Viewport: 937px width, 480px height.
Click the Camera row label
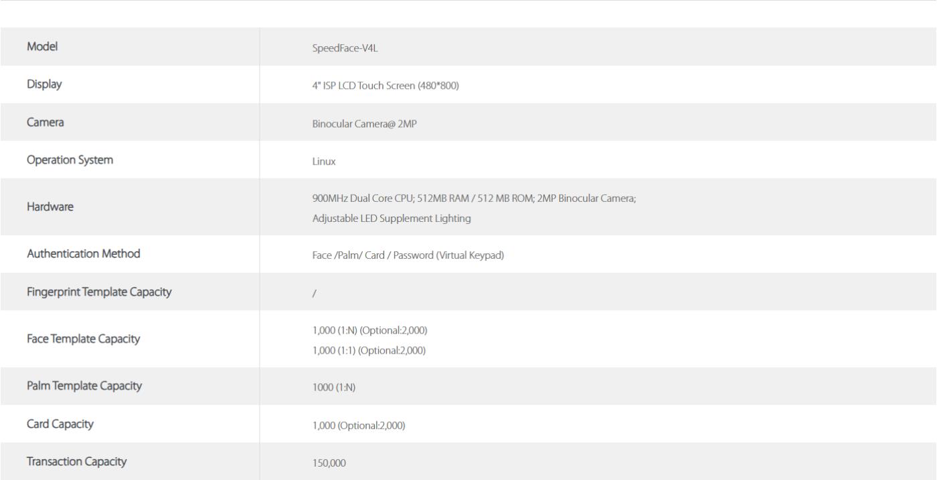click(x=46, y=122)
